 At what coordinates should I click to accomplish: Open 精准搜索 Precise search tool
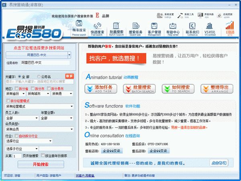click(79, 28)
